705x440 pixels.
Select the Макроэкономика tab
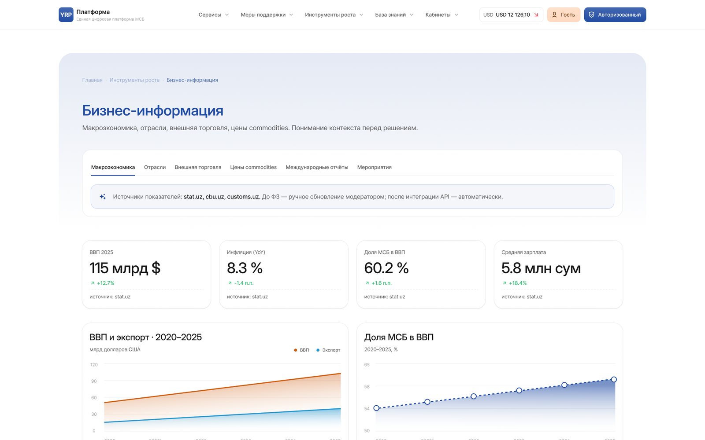[113, 167]
